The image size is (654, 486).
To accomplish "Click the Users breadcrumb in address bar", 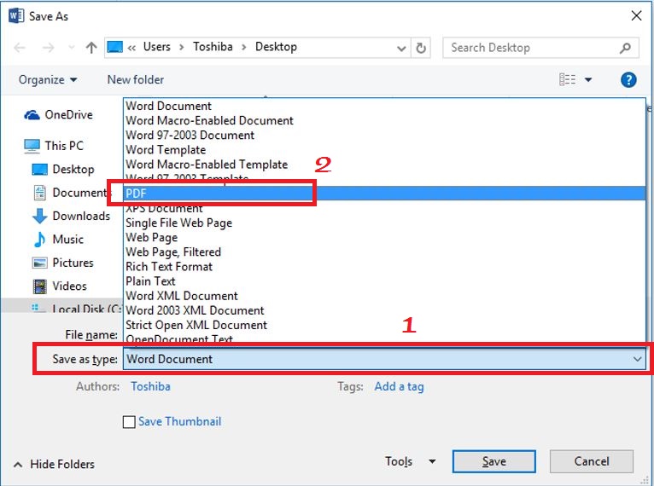I will 157,47.
